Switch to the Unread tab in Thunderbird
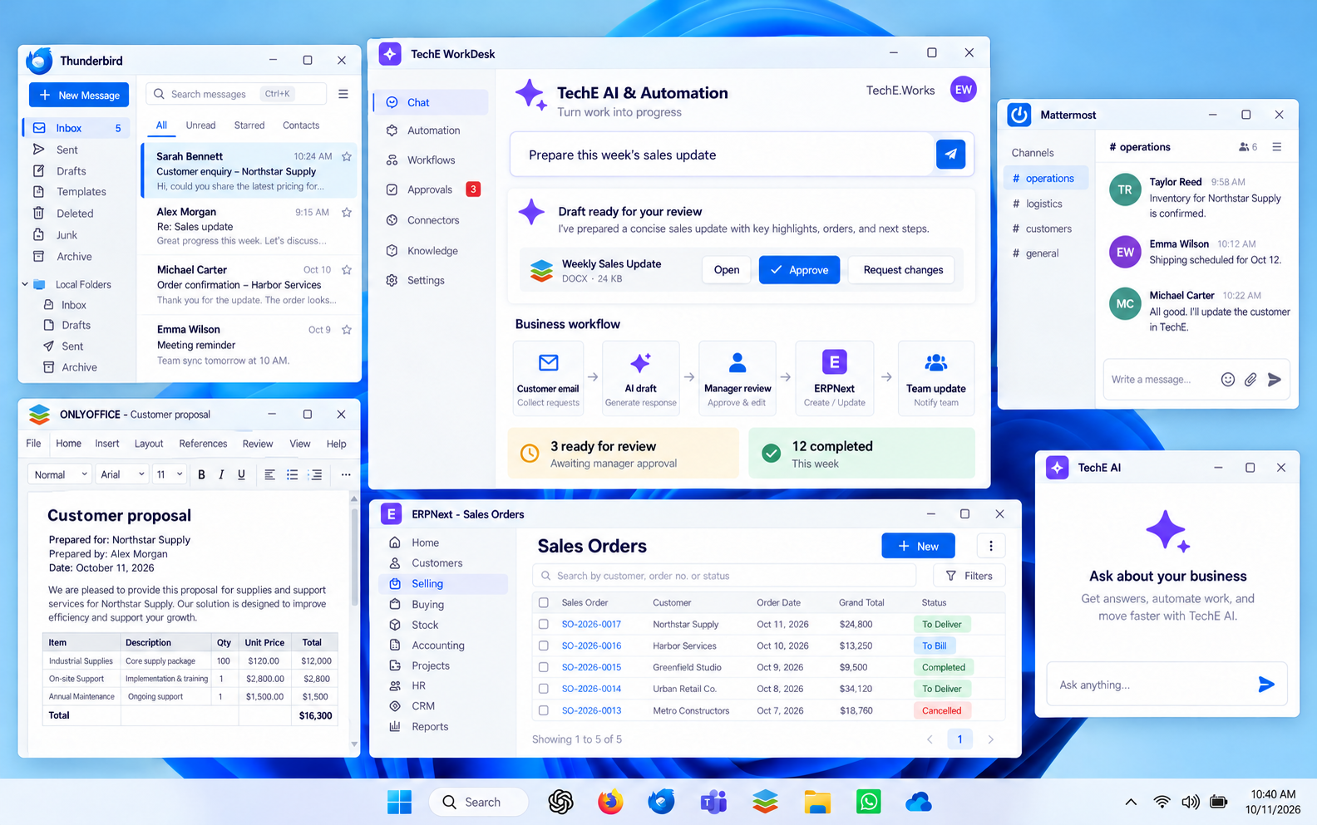Viewport: 1317px width, 825px height. (200, 125)
